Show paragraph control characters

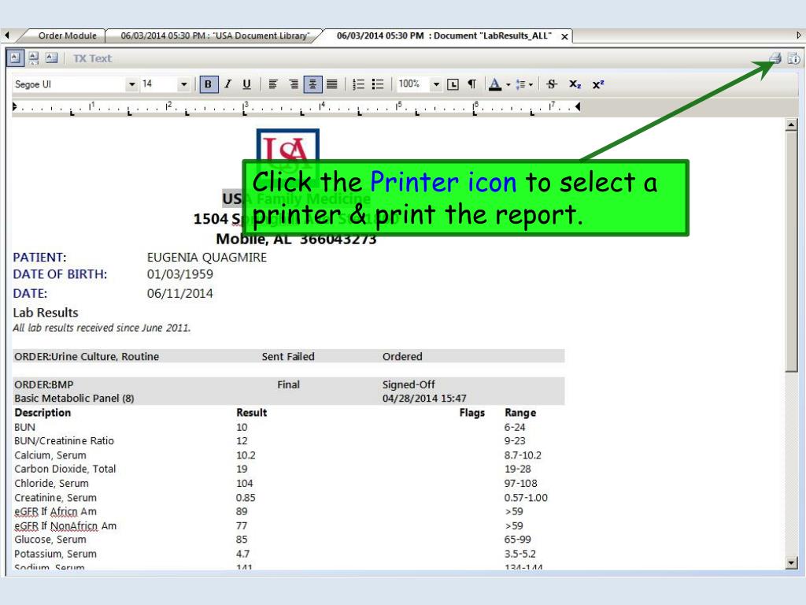tap(472, 84)
